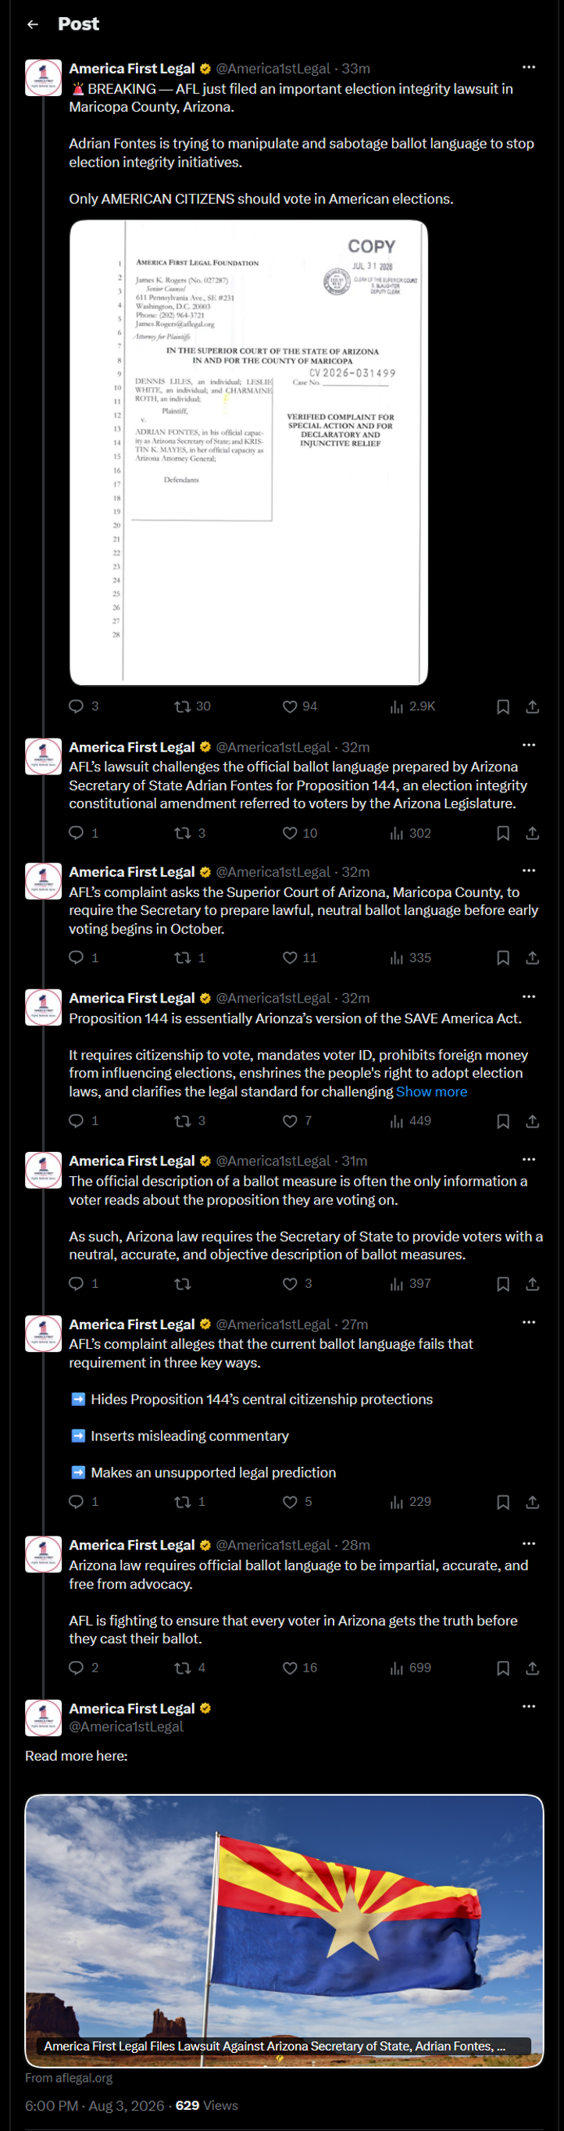This screenshot has width=564, height=2131.
Task: Open more options on Proposition 144 SAVE Act post
Action: coord(530,996)
